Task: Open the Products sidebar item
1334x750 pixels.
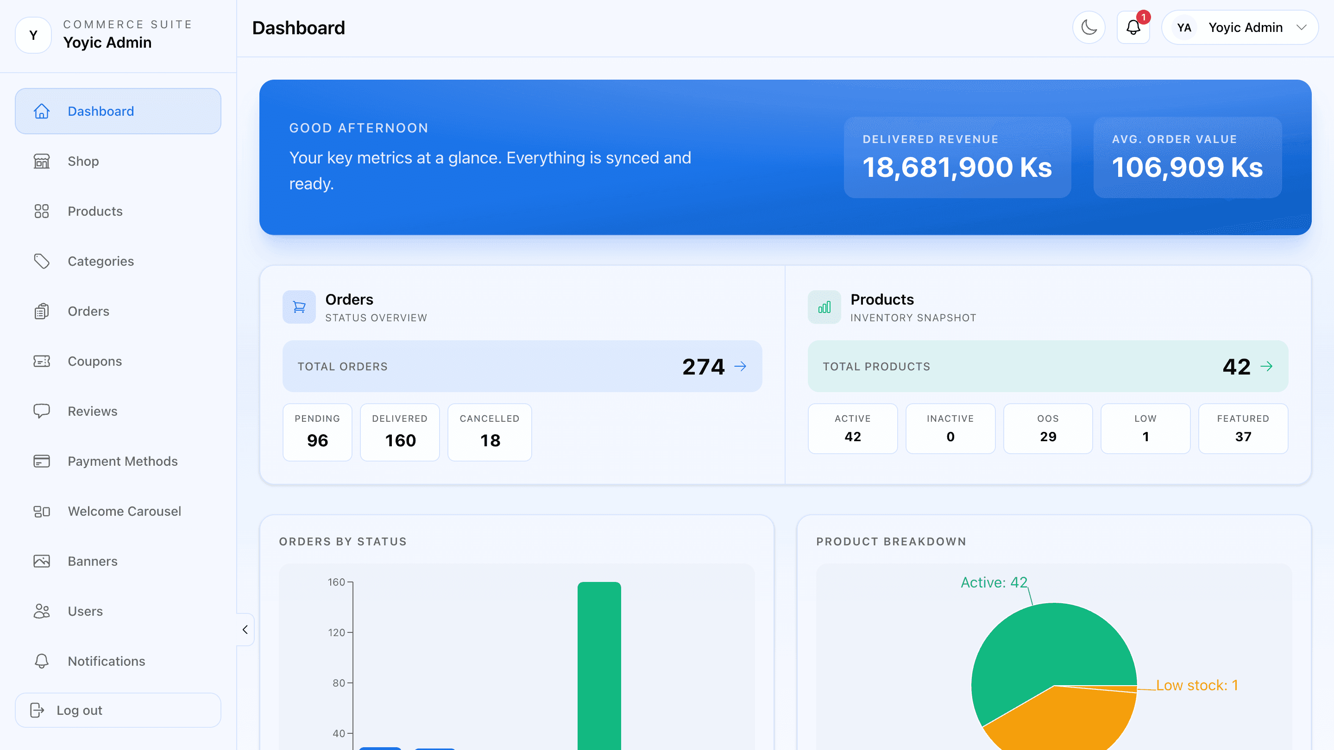Action: (x=118, y=211)
